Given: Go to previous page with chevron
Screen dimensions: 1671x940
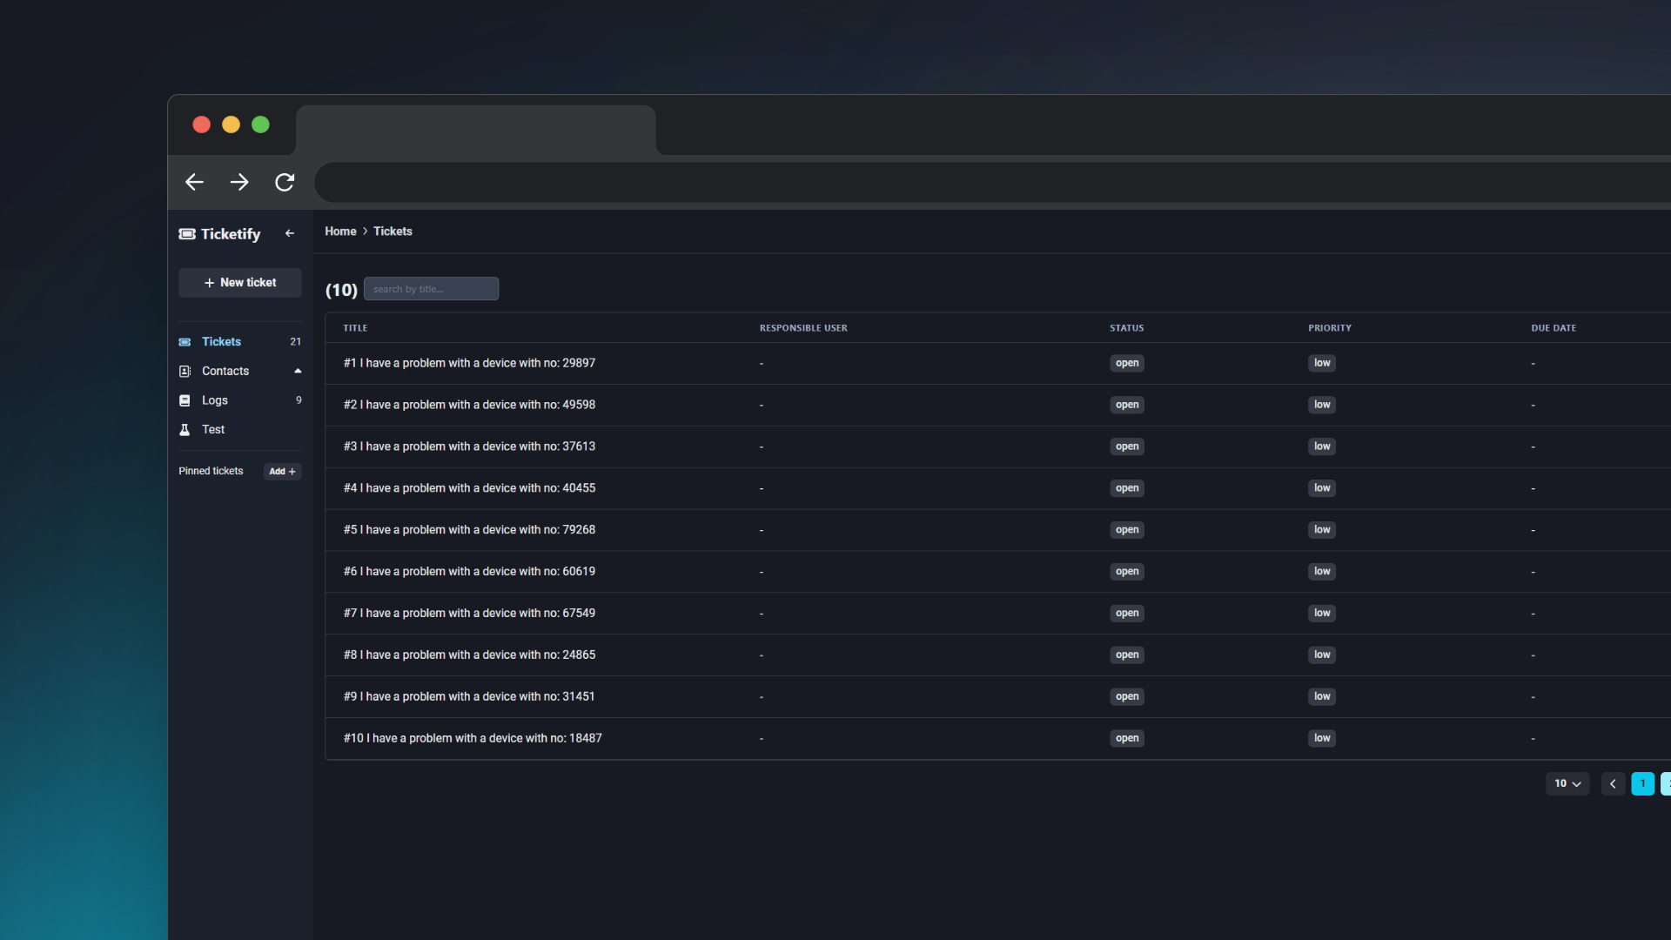Looking at the screenshot, I should click(1613, 783).
